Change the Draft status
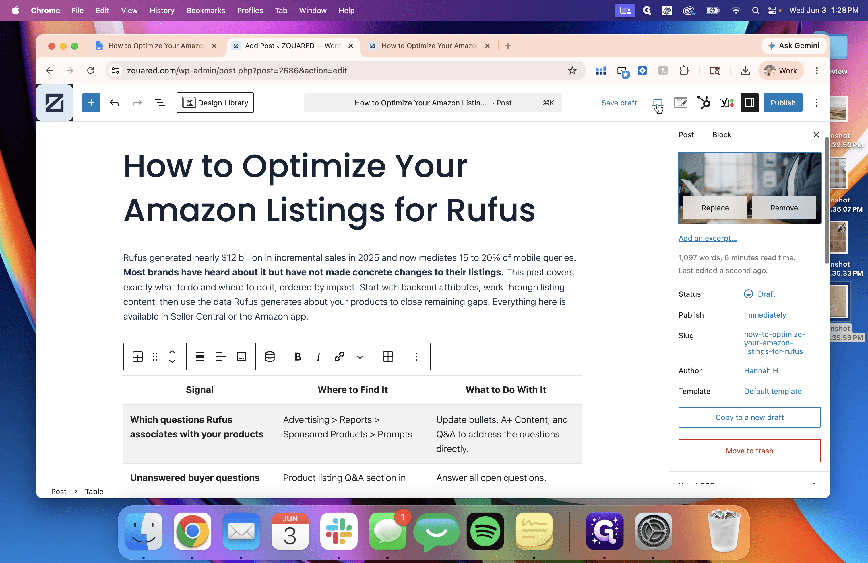The image size is (868, 563). point(760,294)
